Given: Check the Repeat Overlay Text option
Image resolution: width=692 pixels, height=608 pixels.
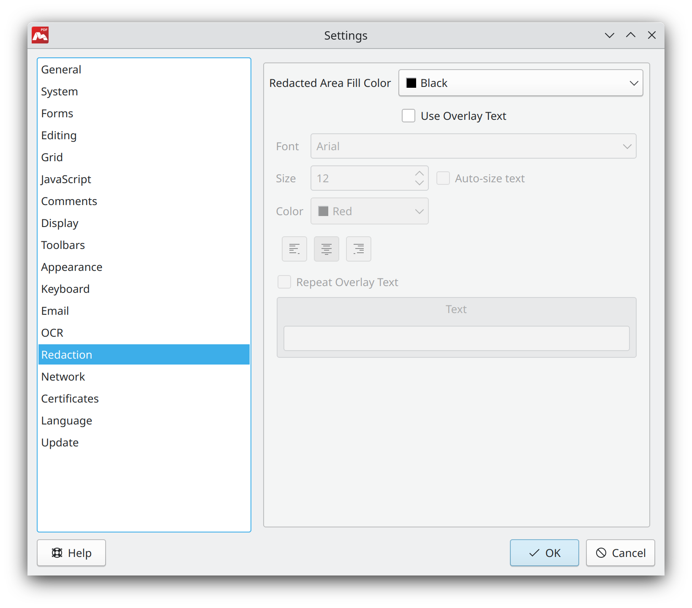Looking at the screenshot, I should point(284,282).
